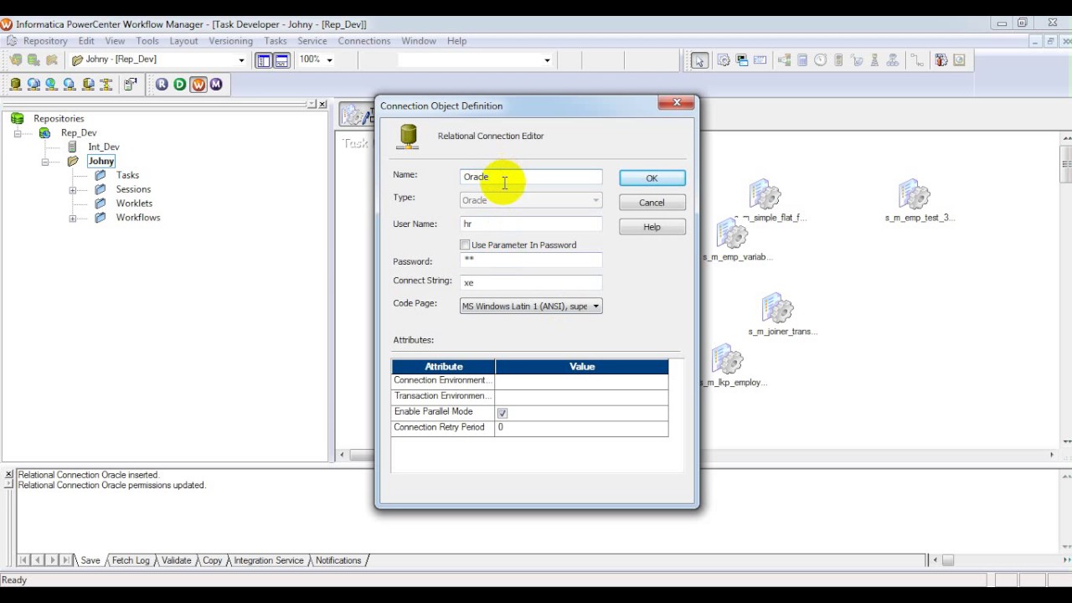Toggle the Navigator window view button
Viewport: 1072px width, 603px height.
pos(264,60)
